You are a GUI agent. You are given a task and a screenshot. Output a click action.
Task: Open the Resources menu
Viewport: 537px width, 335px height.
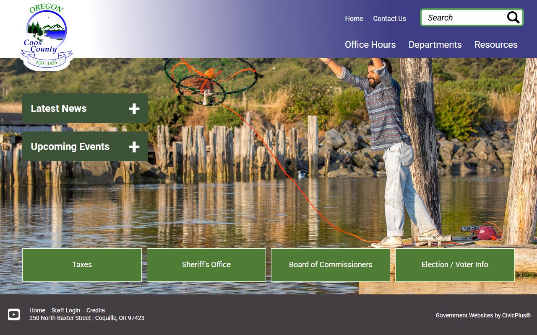[x=496, y=44]
